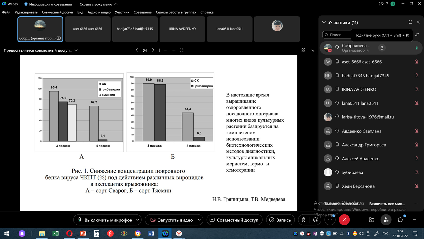Viewport: 424px width, 239px height.
Task: Click Выключить микрофон button
Action: pyautogui.click(x=104, y=220)
